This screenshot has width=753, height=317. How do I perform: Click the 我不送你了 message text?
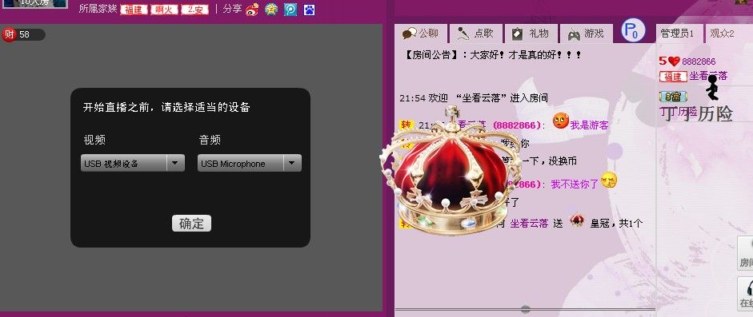click(x=575, y=184)
